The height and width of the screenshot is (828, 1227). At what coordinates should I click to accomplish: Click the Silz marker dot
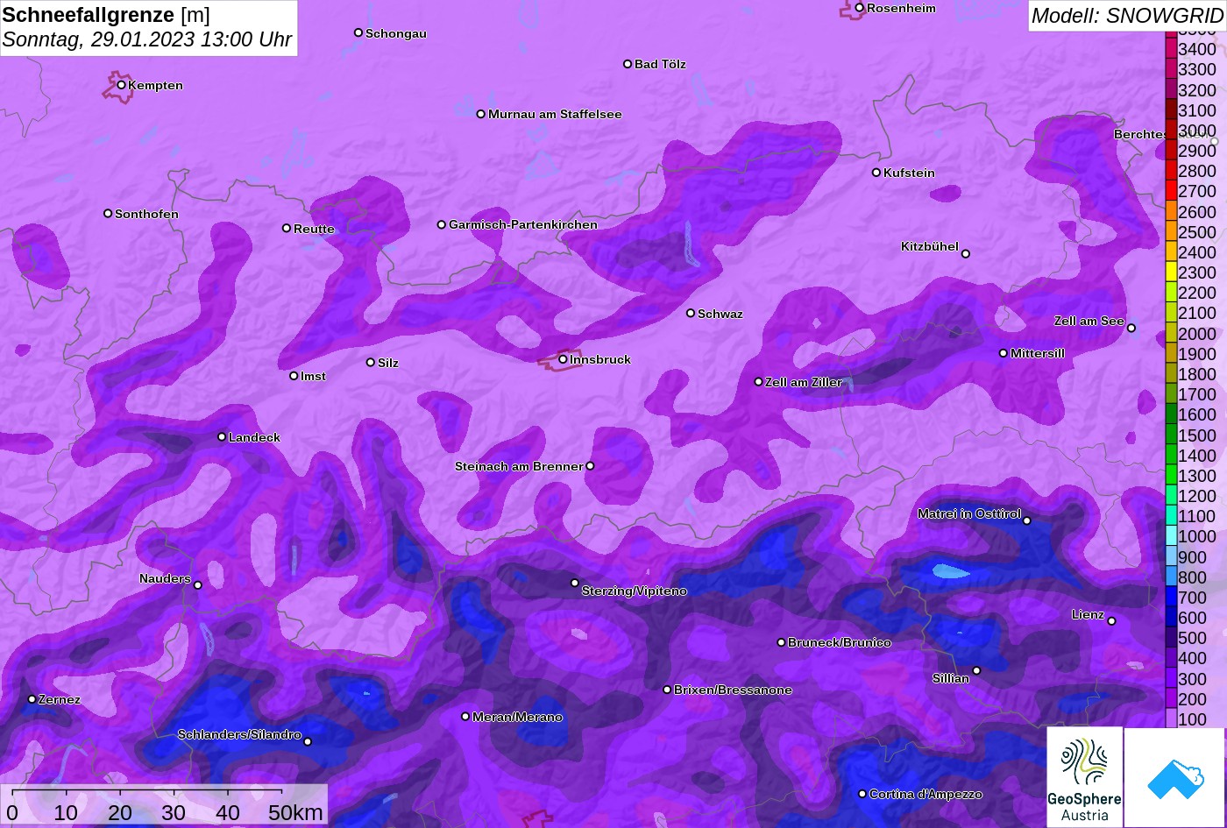click(x=371, y=362)
